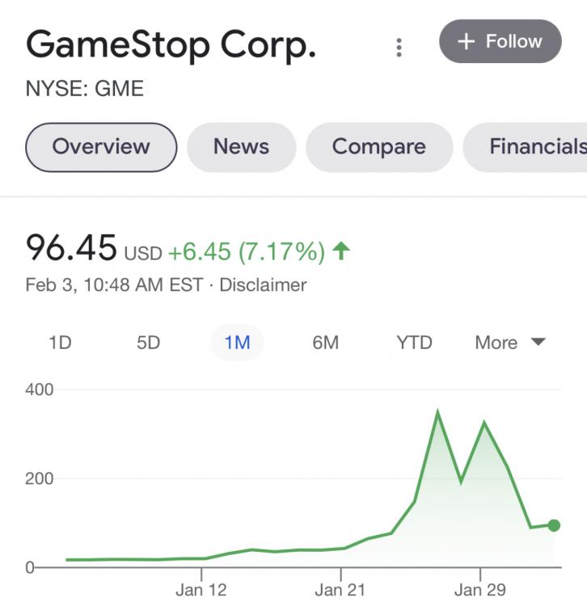Switch chart to 5D range
This screenshot has height=606, width=587.
click(x=149, y=343)
